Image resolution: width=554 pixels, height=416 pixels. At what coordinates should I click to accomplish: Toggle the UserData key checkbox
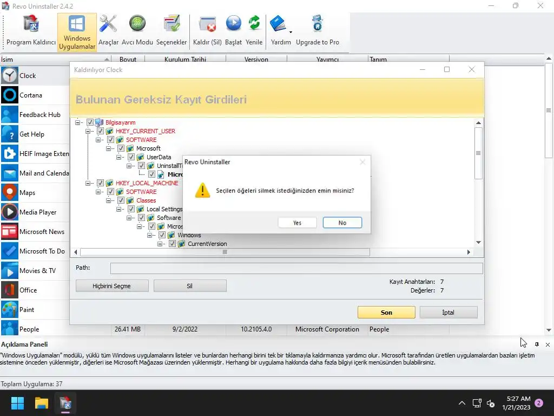tap(131, 157)
